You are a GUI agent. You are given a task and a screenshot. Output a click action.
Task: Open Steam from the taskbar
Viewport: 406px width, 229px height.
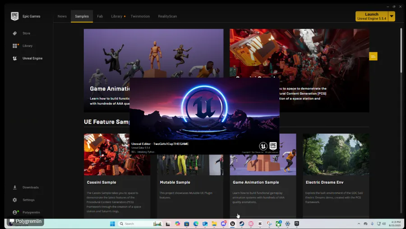click(x=242, y=224)
